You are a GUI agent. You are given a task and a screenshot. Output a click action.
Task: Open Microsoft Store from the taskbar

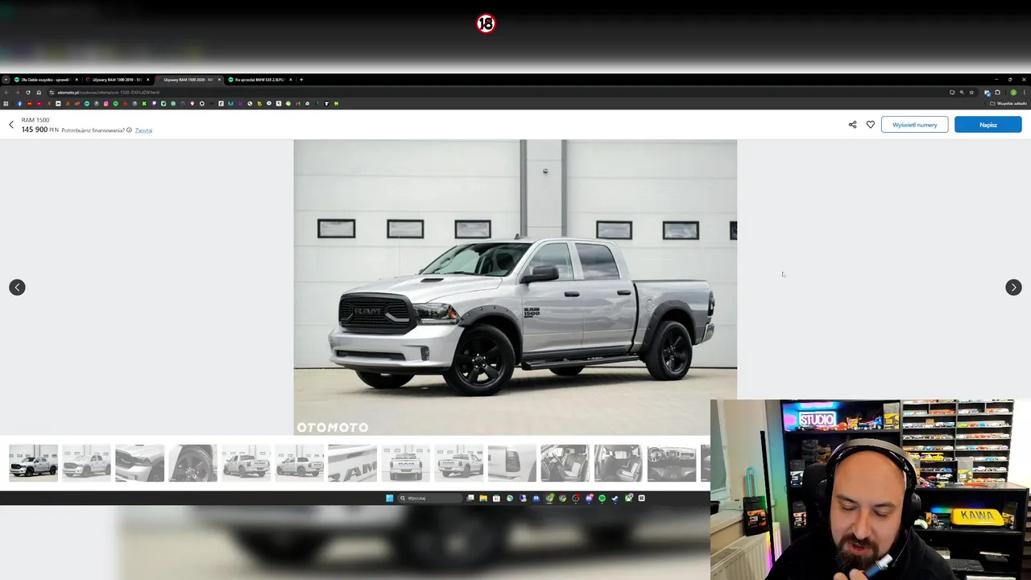pyautogui.click(x=496, y=498)
